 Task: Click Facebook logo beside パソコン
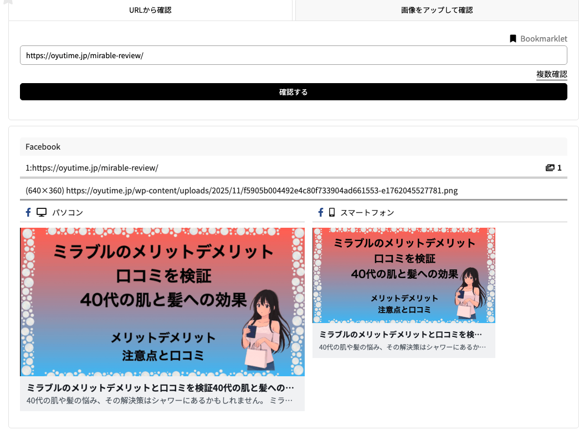[x=28, y=212]
